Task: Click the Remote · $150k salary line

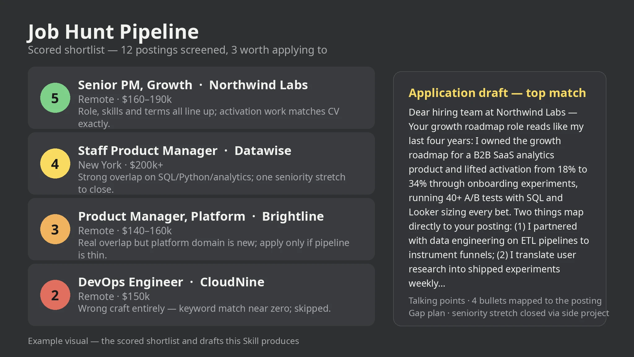Action: 114,296
